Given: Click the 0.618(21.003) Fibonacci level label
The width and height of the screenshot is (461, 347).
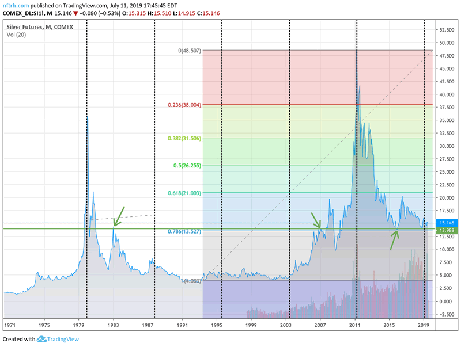Looking at the screenshot, I should [x=184, y=193].
